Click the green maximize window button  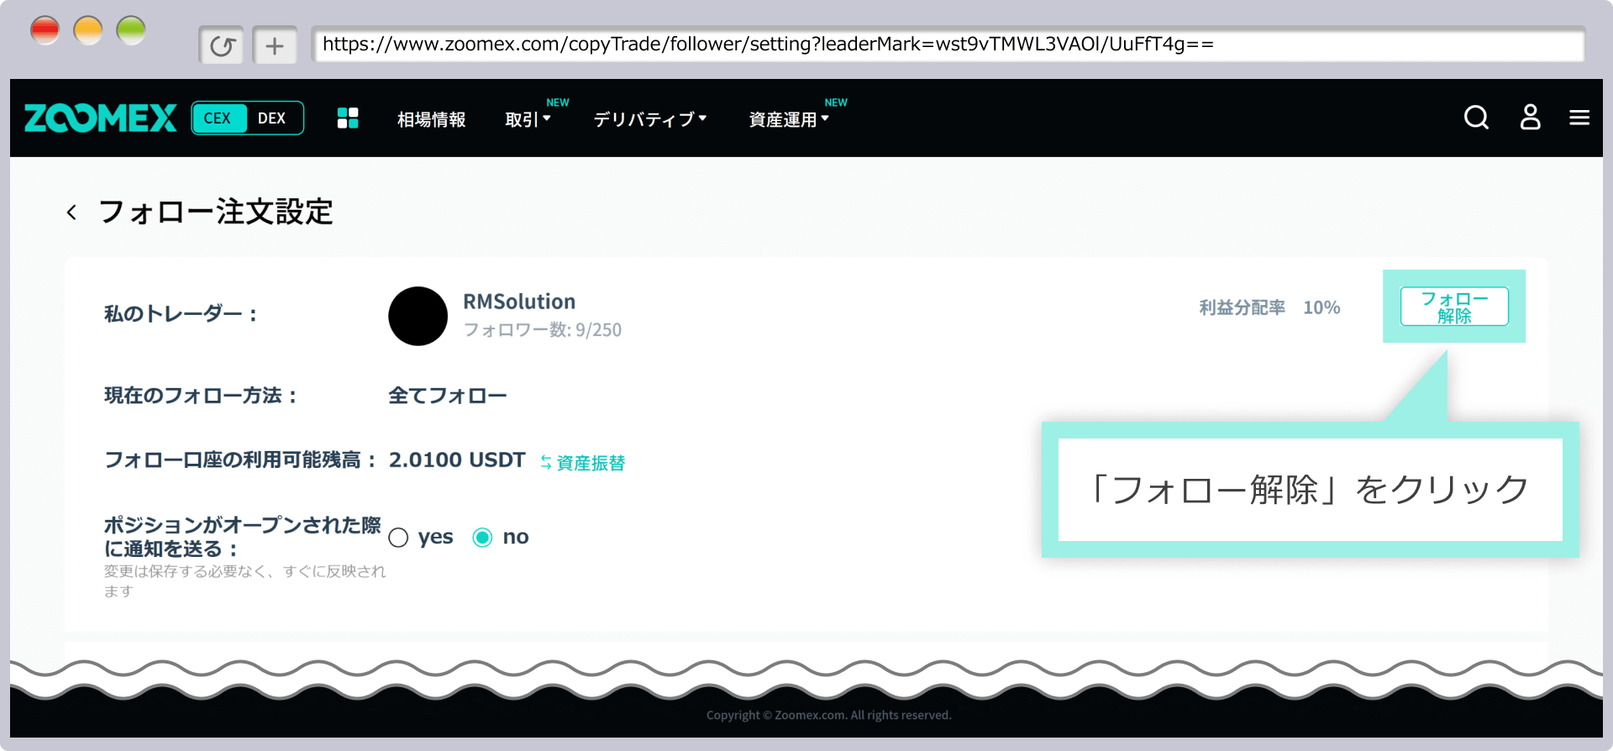pyautogui.click(x=130, y=31)
